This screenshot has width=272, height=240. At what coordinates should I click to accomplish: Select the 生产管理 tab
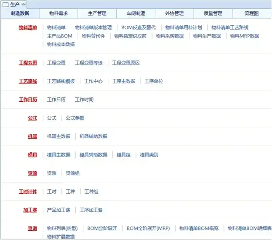[97, 13]
